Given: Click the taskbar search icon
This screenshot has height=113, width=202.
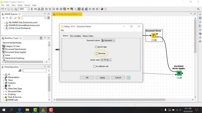Looking at the screenshot, I should (11, 110).
